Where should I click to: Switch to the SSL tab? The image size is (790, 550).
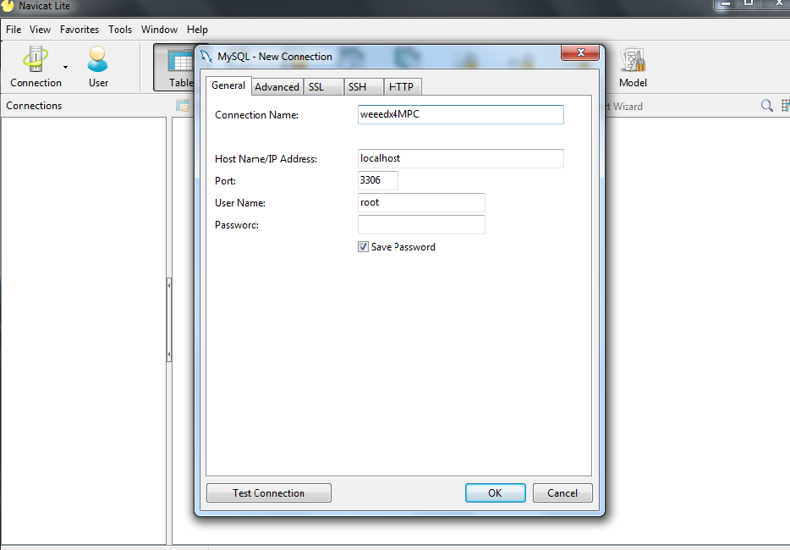click(x=323, y=86)
